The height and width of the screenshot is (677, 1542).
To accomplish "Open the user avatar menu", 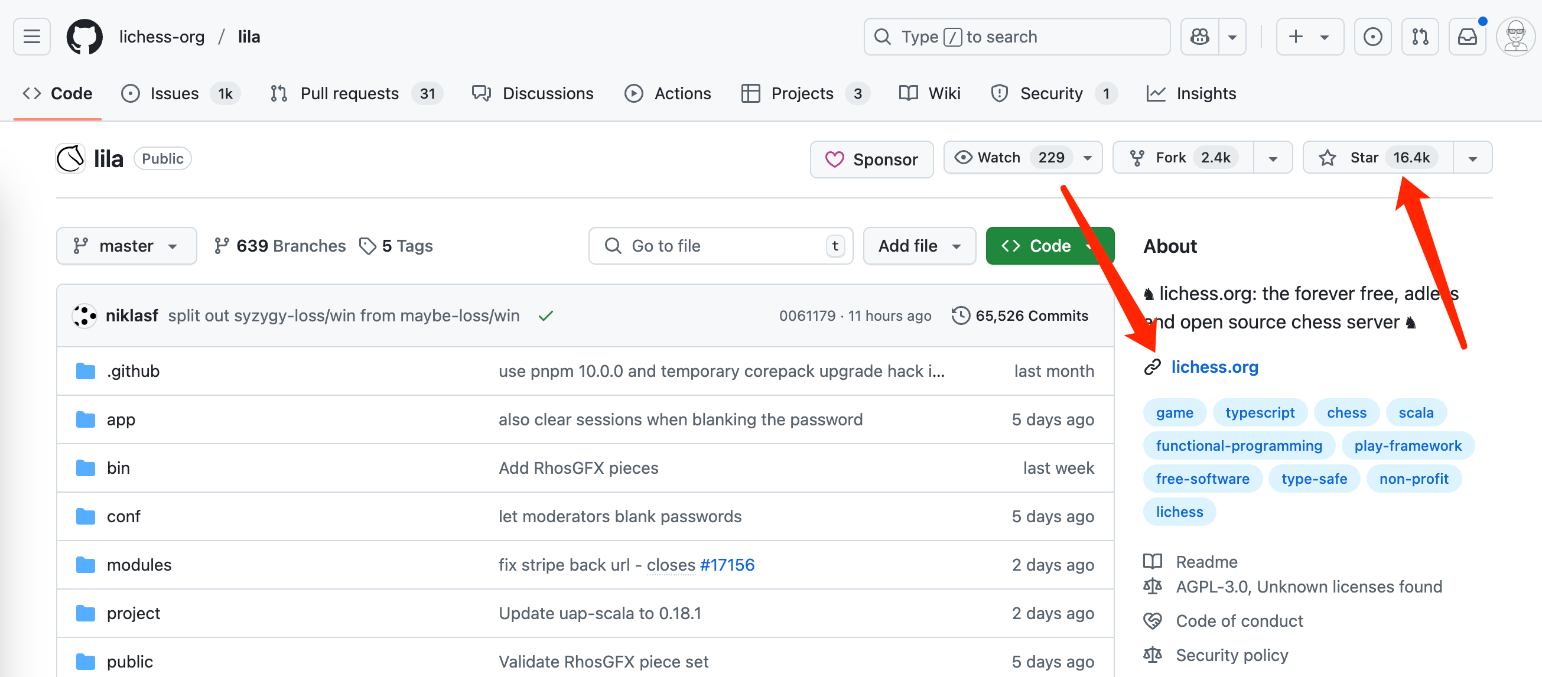I will 1515,37.
